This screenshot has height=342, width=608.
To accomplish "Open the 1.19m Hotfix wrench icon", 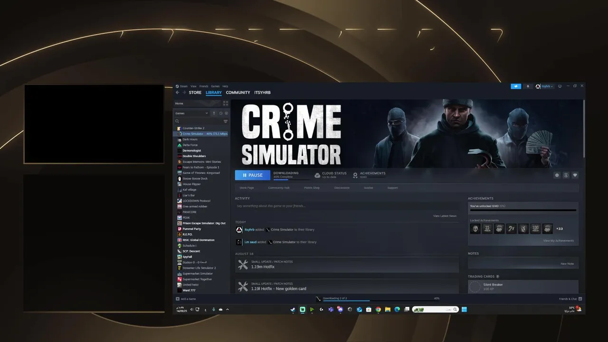I will [243, 265].
